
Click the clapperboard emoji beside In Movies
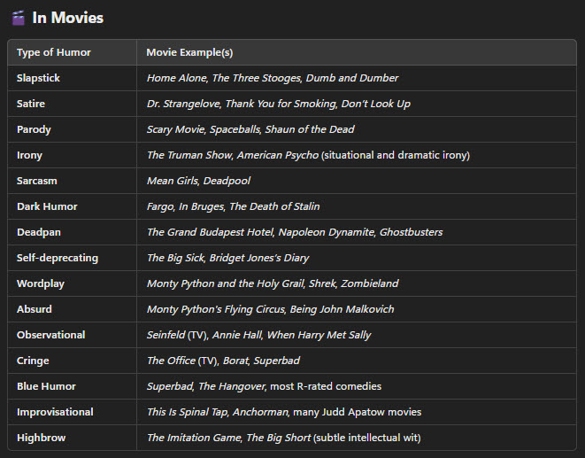pyautogui.click(x=18, y=19)
